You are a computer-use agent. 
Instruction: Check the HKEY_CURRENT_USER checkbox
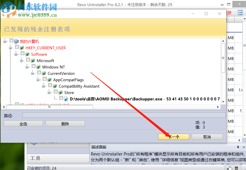pyautogui.click(x=17, y=47)
